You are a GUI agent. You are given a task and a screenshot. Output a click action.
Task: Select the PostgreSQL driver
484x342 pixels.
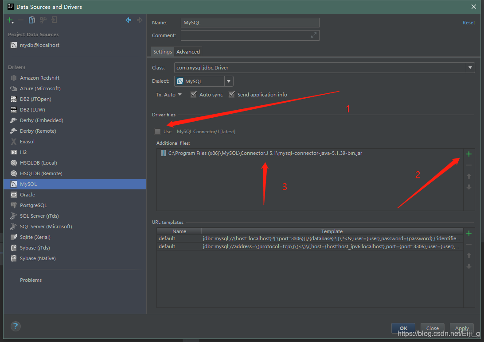pyautogui.click(x=75, y=205)
